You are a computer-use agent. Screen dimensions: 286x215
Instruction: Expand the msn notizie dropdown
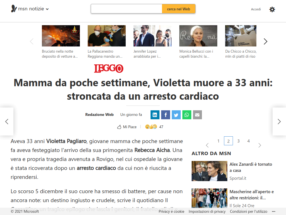[x=47, y=9]
